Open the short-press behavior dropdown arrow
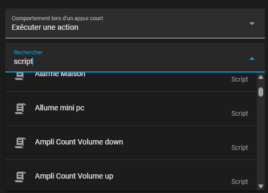 point(252,23)
